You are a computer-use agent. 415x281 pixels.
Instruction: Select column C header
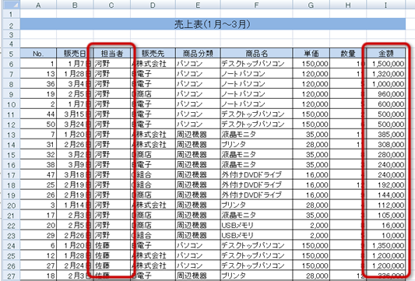click(x=111, y=5)
